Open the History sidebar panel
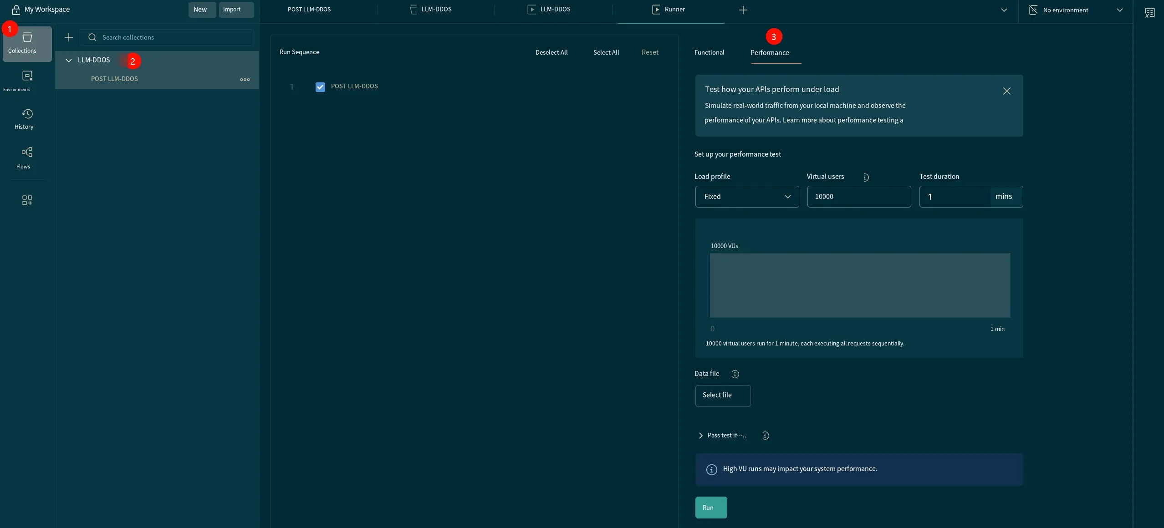1164x528 pixels. [x=27, y=119]
